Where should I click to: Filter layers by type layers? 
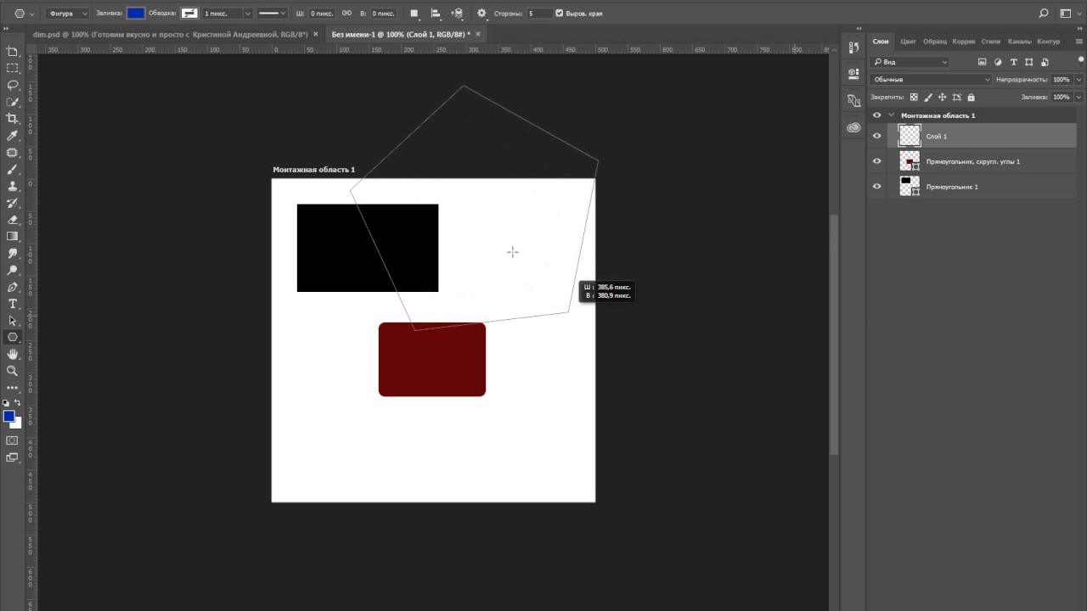1014,62
